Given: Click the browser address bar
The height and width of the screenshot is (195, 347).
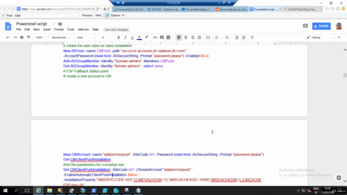Looking at the screenshot, I should (58, 9).
